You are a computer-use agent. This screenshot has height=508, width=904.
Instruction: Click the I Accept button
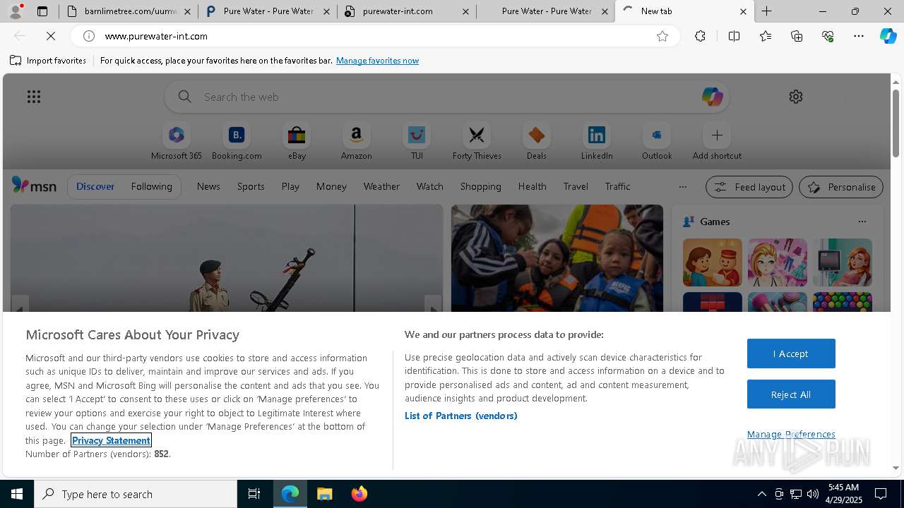pos(791,353)
